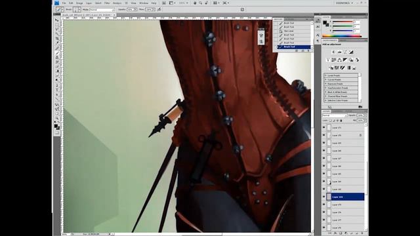Select the Crop tool
420x236 pixels.
tap(57, 39)
